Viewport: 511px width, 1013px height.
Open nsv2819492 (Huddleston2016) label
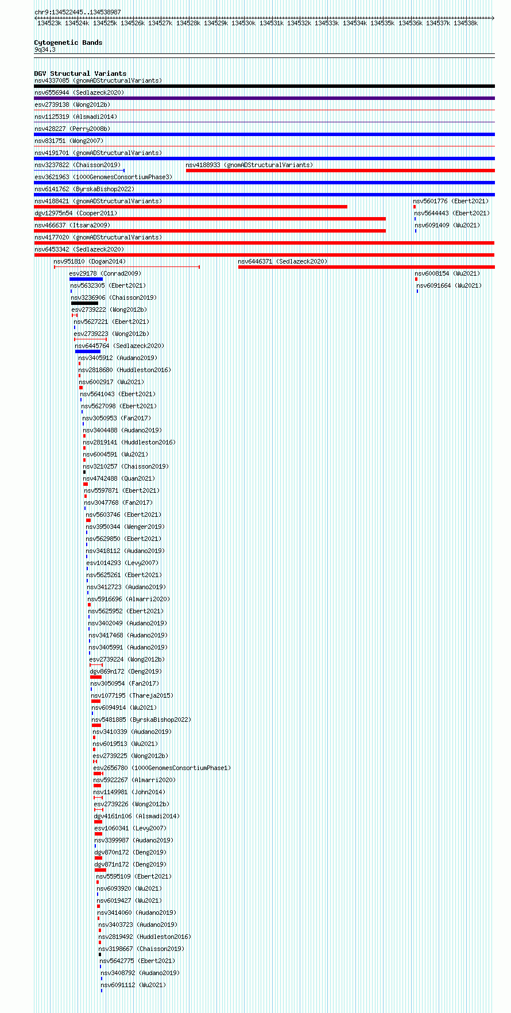click(145, 937)
